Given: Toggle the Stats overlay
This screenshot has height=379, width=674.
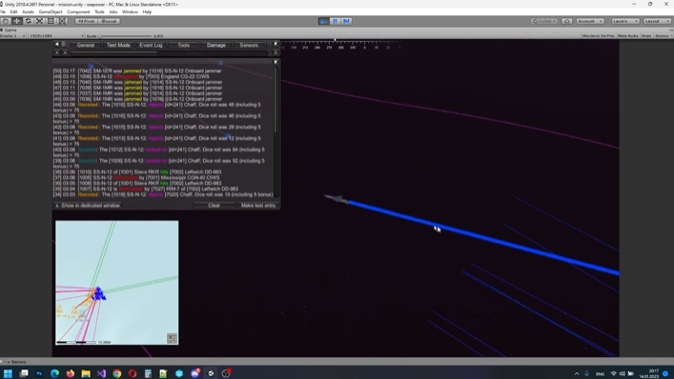Looking at the screenshot, I should tap(646, 36).
